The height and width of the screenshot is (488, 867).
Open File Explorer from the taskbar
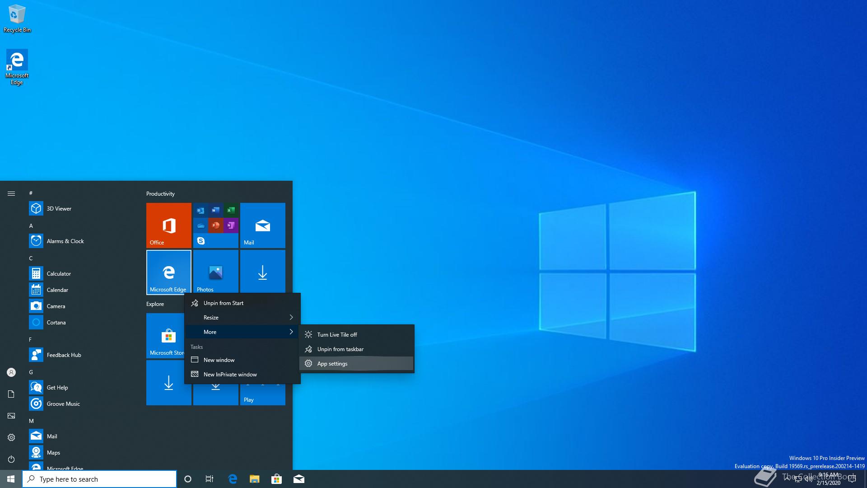point(255,479)
